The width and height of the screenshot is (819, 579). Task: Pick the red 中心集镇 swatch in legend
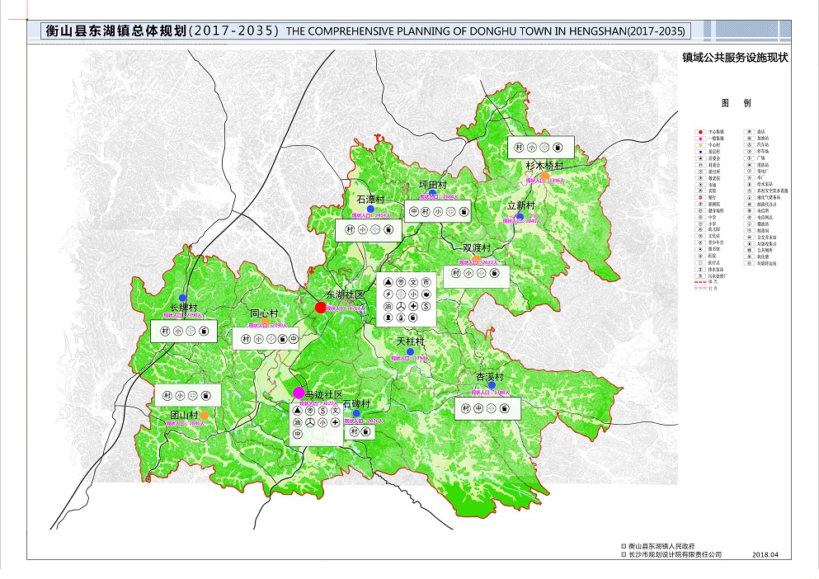coord(700,131)
